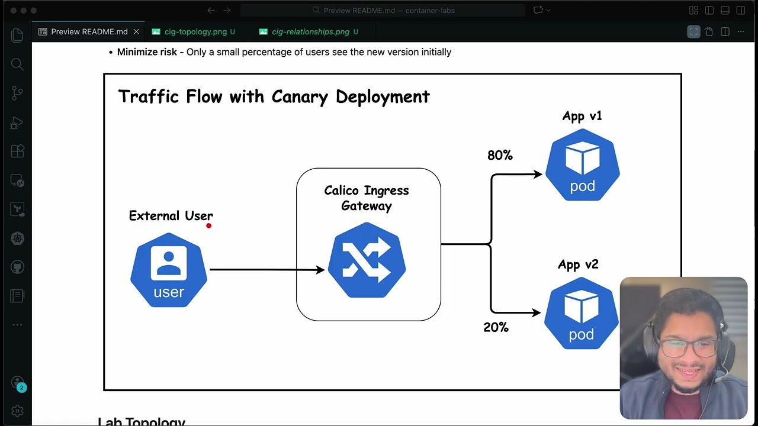The image size is (758, 426).
Task: Close the Preview README.md tab
Action: (136, 32)
